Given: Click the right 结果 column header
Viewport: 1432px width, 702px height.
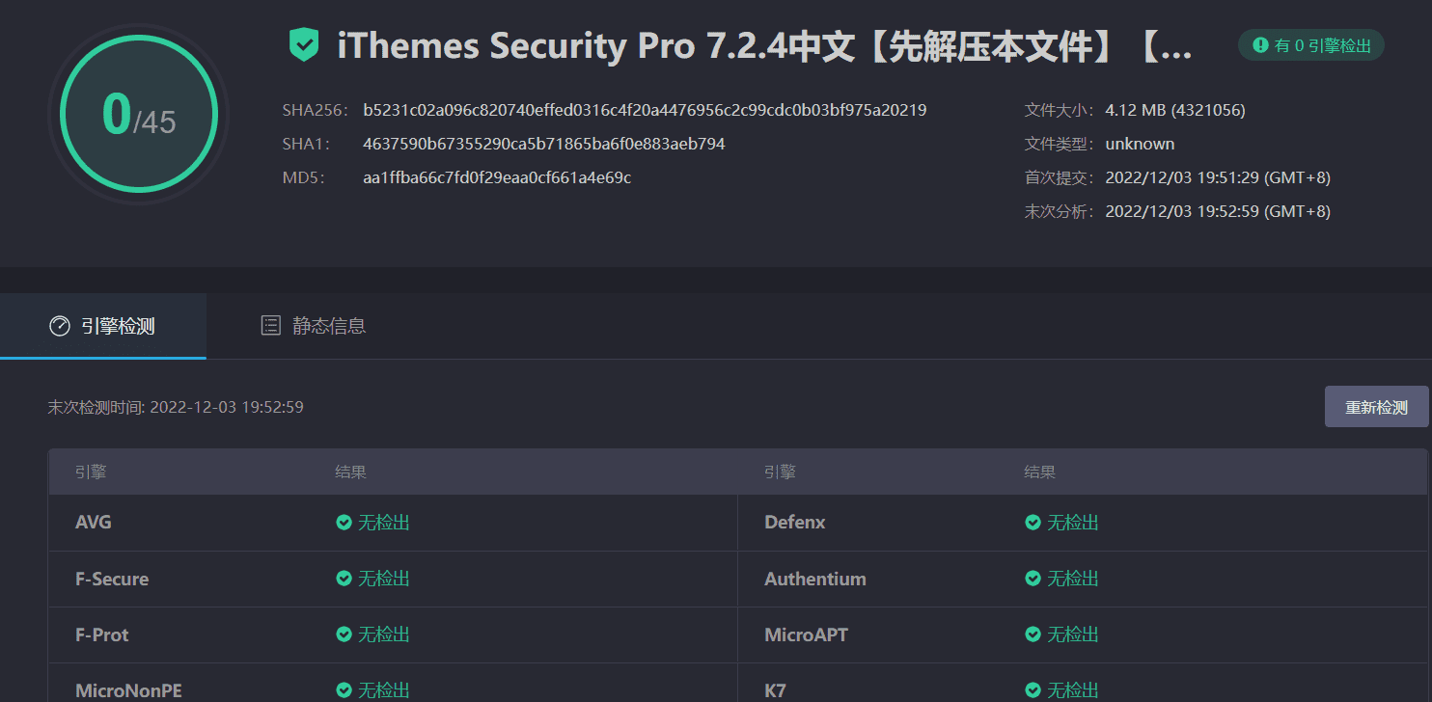Looking at the screenshot, I should 1040,472.
